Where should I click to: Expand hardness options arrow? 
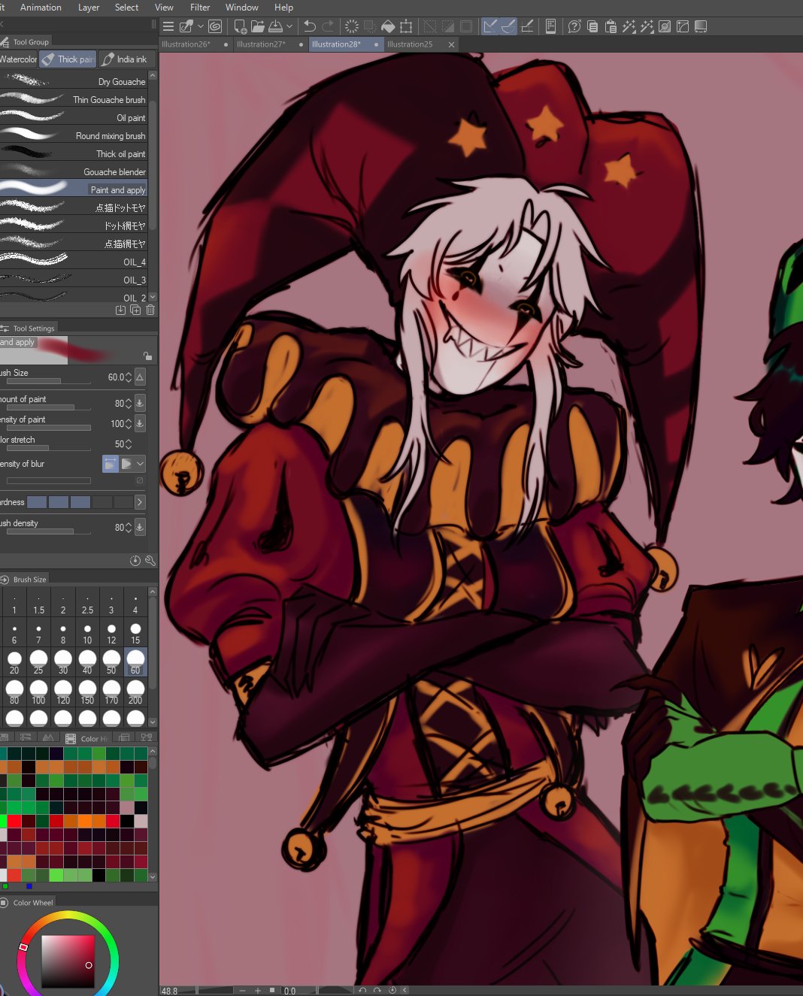140,502
